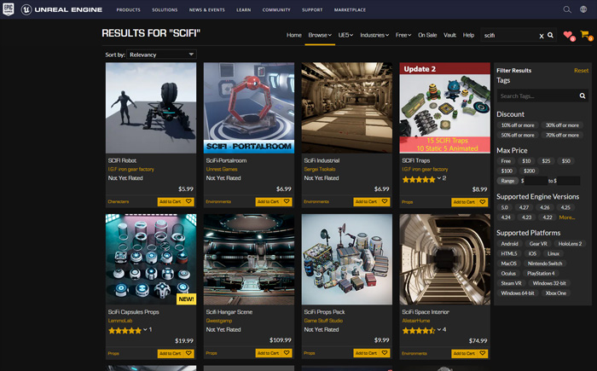Open the Support top menu
This screenshot has width=597, height=371.
point(312,10)
